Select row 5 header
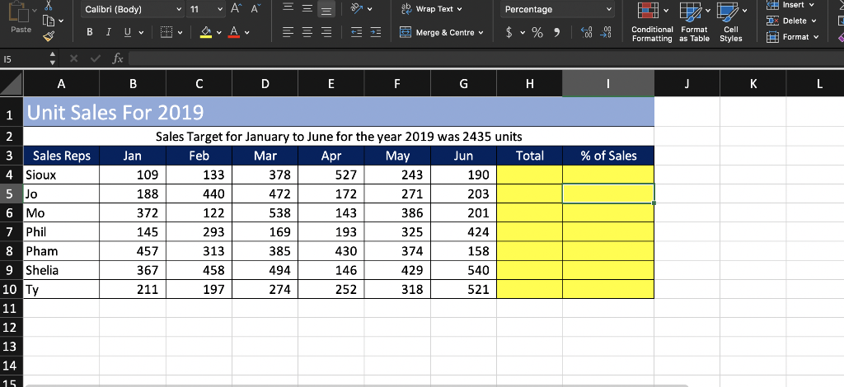844x387 pixels. [x=12, y=193]
